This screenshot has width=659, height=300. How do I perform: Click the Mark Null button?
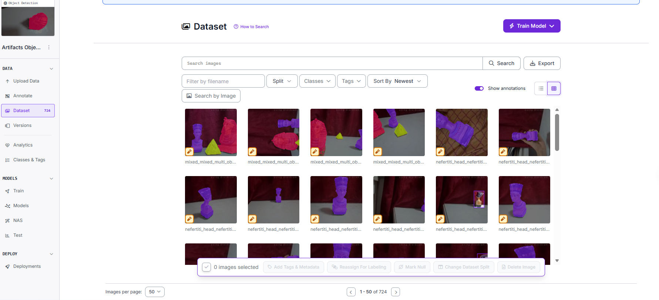(412, 267)
